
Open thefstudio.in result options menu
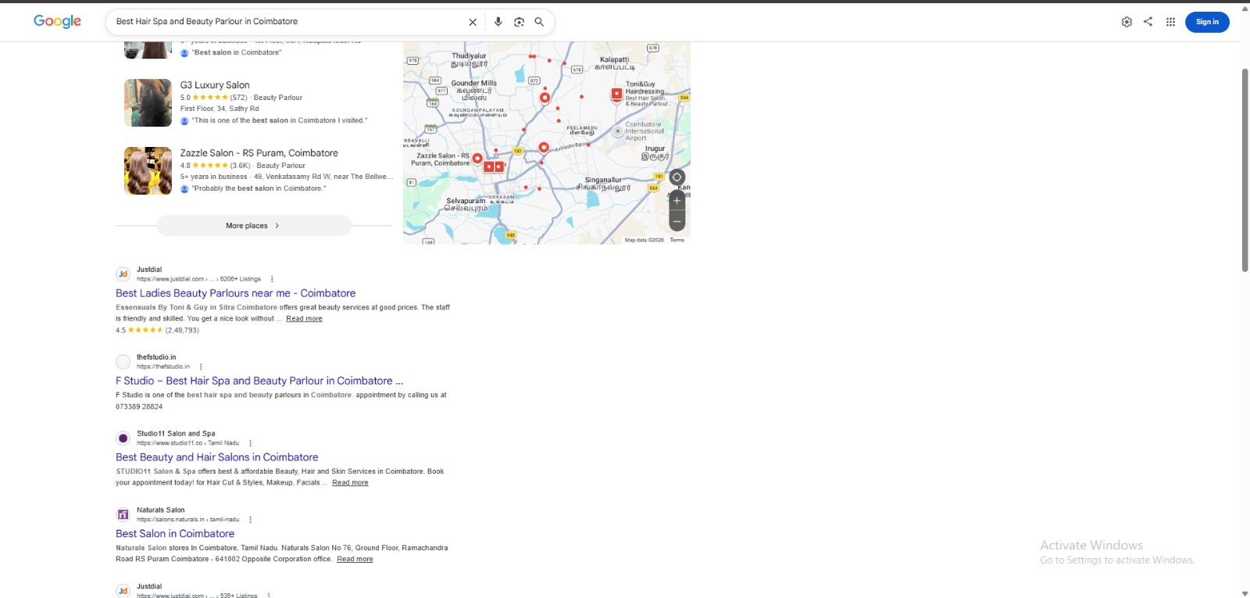[x=201, y=367]
